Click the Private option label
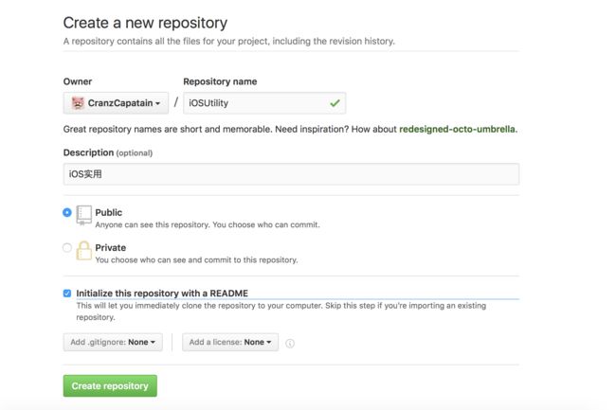The width and height of the screenshot is (616, 410). click(110, 247)
